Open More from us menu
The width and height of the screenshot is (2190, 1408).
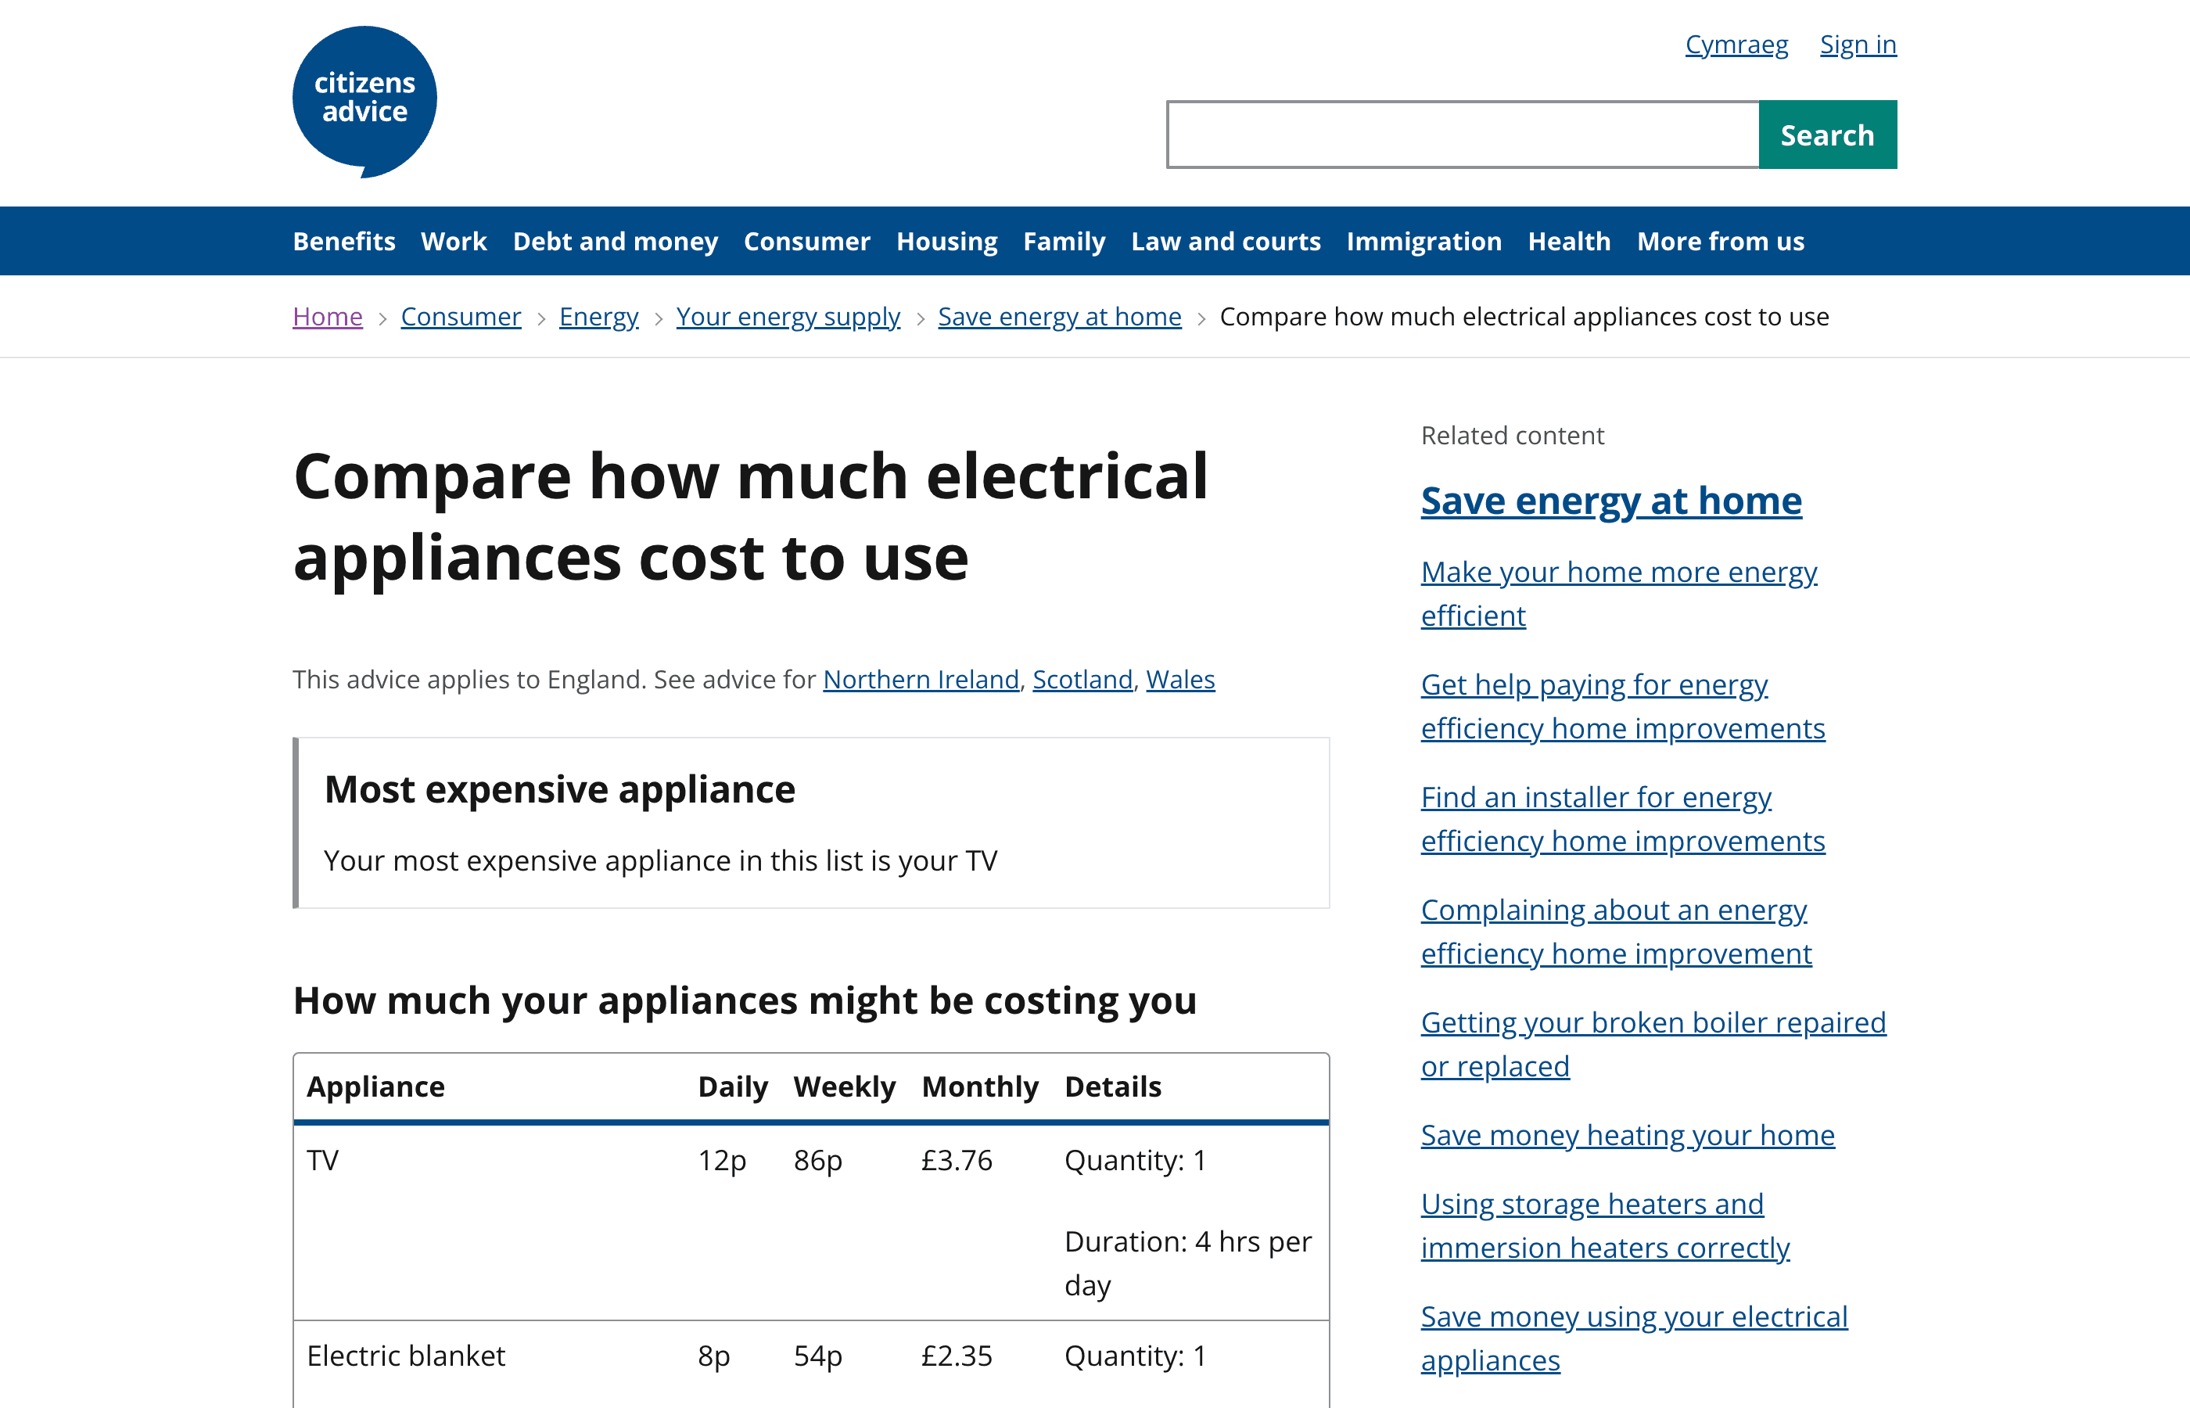click(x=1720, y=240)
